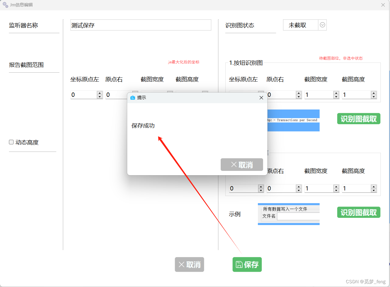Click the Transactions per Second preview image

293,120
